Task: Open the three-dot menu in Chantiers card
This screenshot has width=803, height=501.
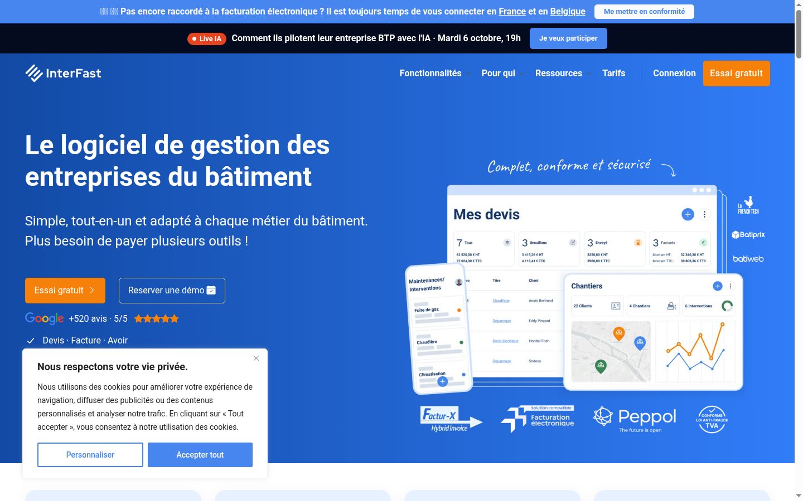Action: click(731, 286)
